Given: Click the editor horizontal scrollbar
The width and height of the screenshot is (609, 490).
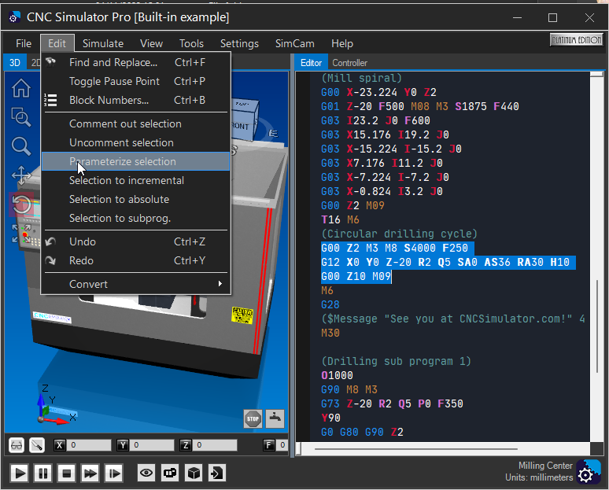Looking at the screenshot, I should [x=415, y=449].
